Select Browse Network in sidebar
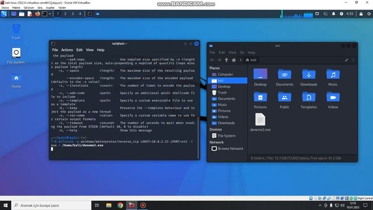The height and width of the screenshot is (210, 373). coord(227,149)
